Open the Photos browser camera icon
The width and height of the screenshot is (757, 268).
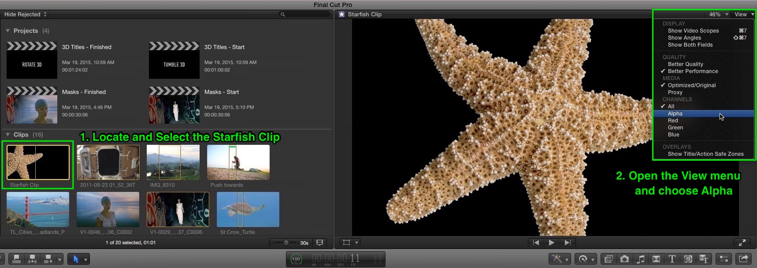624,259
